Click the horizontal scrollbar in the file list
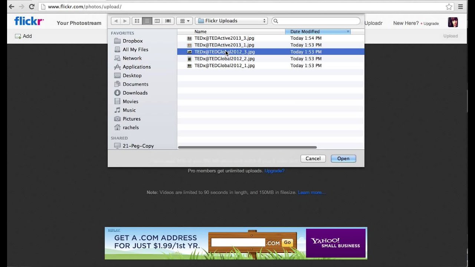This screenshot has width=475, height=267. pos(247,147)
